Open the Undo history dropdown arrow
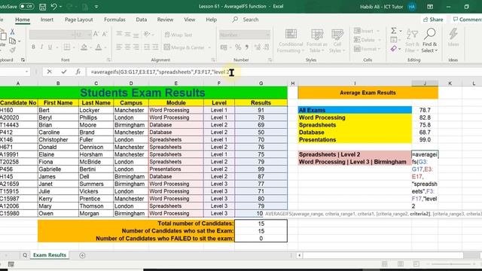This screenshot has height=271, width=482. (x=60, y=7)
